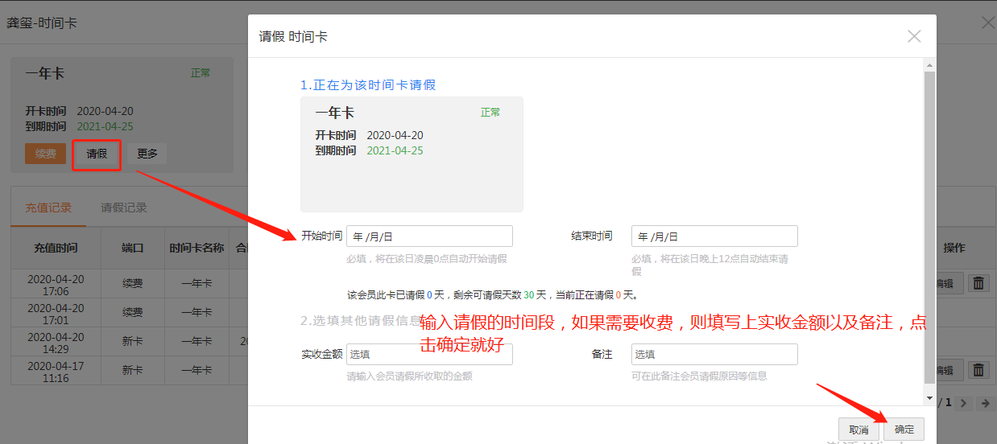This screenshot has width=997, height=444.
Task: Focus the 实收金额 input field
Action: 429,355
